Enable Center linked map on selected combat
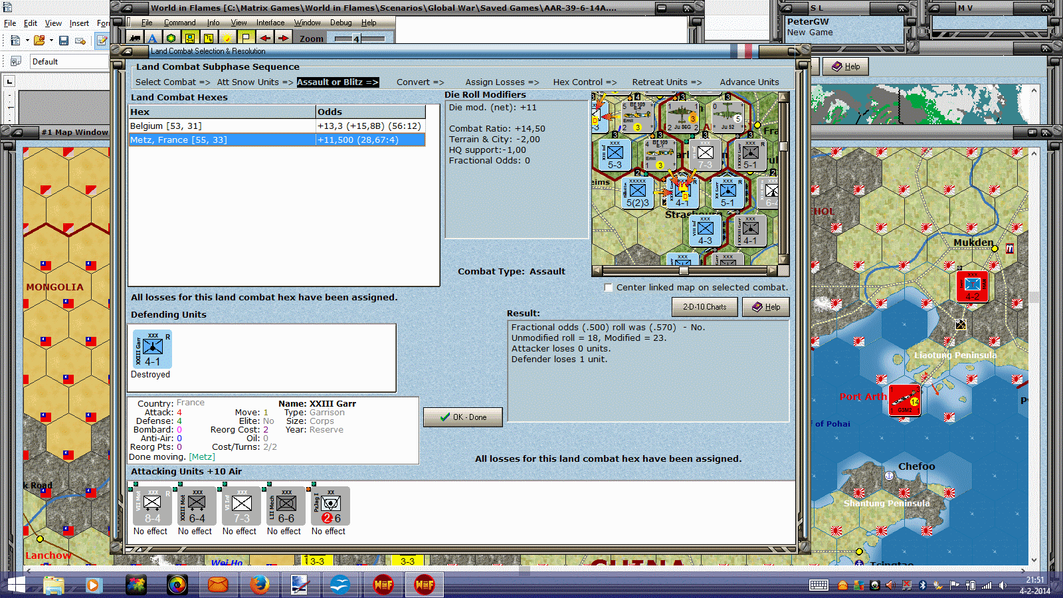Screen dimensions: 1063x598 click(x=608, y=288)
